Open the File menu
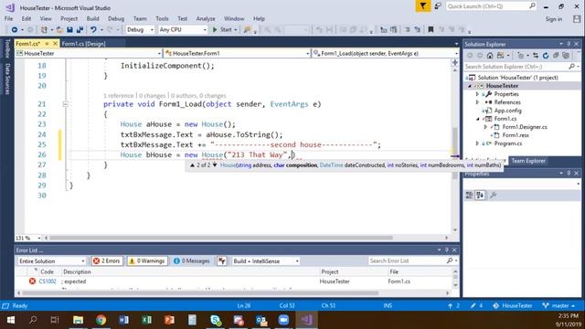 click(x=8, y=18)
